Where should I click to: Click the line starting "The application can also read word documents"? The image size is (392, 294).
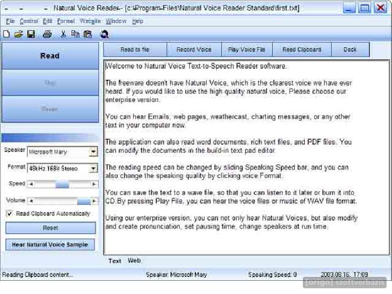(228, 142)
